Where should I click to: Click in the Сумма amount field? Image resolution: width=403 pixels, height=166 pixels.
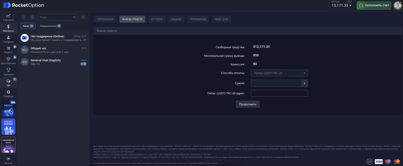(x=275, y=83)
